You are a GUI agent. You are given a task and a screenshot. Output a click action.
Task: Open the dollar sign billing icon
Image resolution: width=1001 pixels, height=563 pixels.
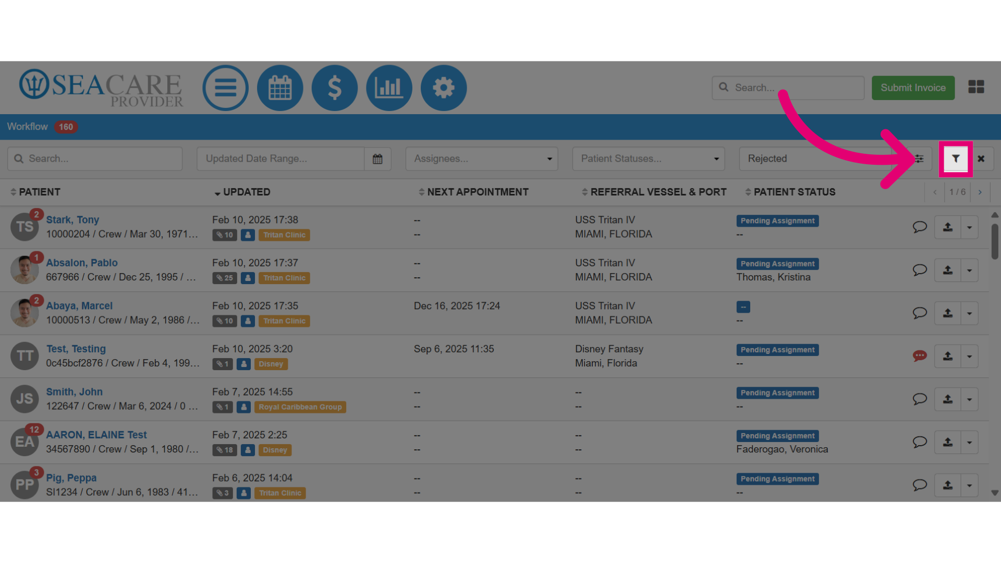point(335,88)
